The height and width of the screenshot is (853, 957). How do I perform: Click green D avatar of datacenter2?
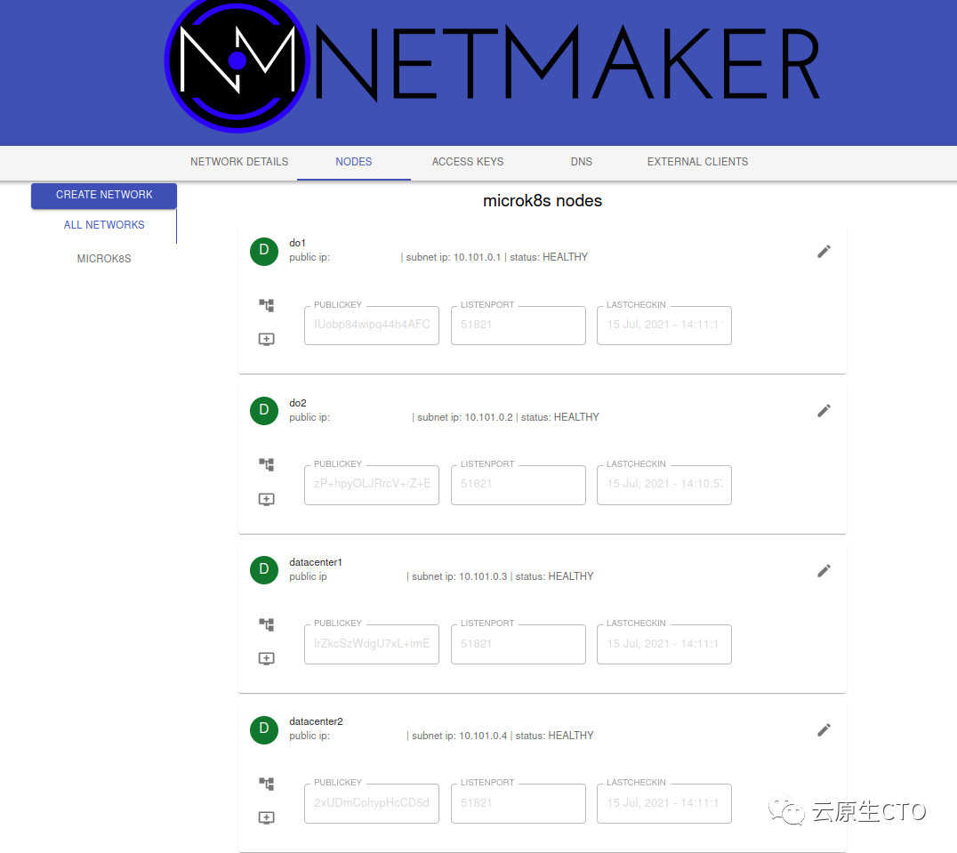264,729
